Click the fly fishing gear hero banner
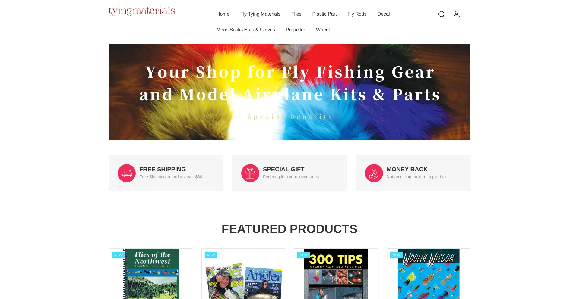This screenshot has width=579, height=299. [x=289, y=92]
